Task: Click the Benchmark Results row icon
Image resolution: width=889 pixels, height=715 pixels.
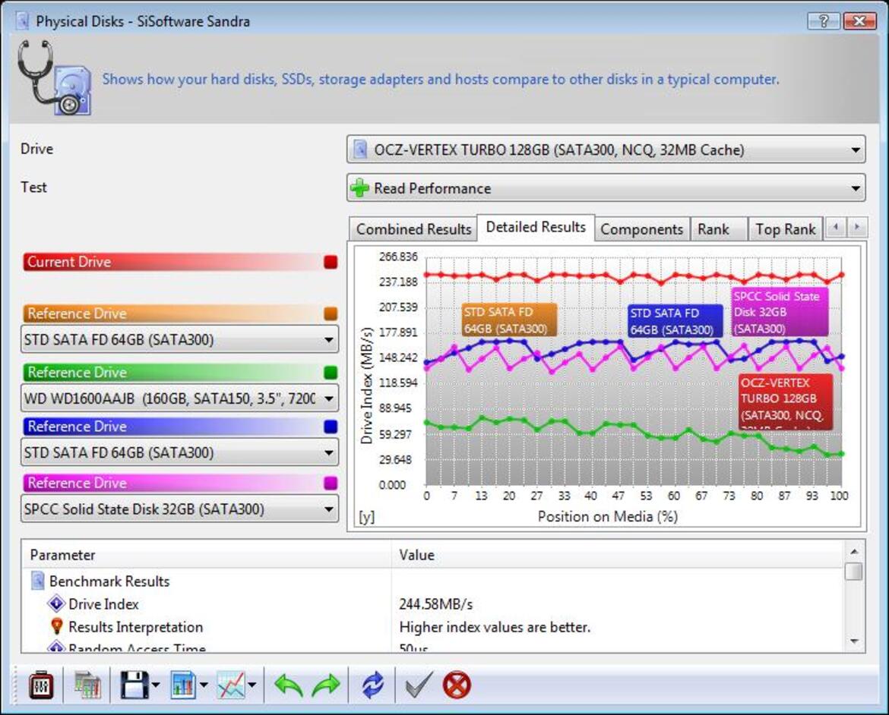Action: (38, 581)
